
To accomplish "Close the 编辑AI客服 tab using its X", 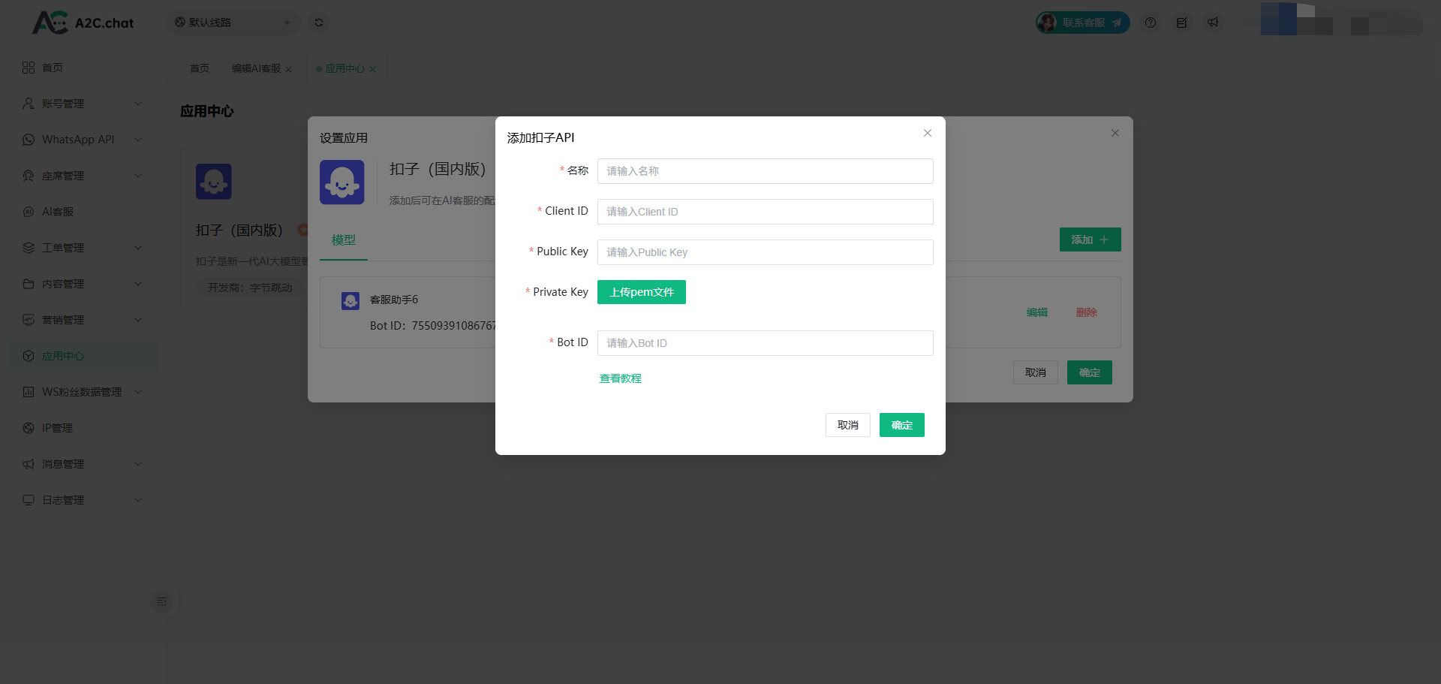I will [x=288, y=69].
